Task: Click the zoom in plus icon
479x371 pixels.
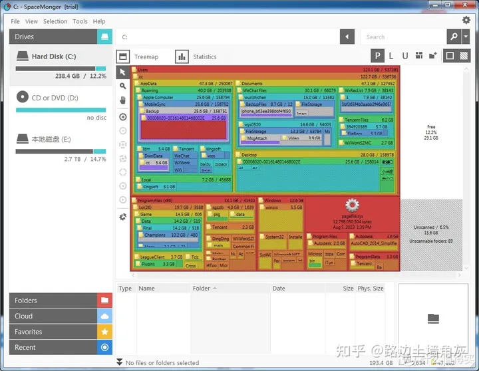Action: click(123, 117)
